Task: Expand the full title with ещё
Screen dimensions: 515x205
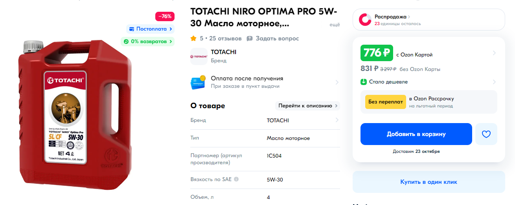Action: (335, 25)
